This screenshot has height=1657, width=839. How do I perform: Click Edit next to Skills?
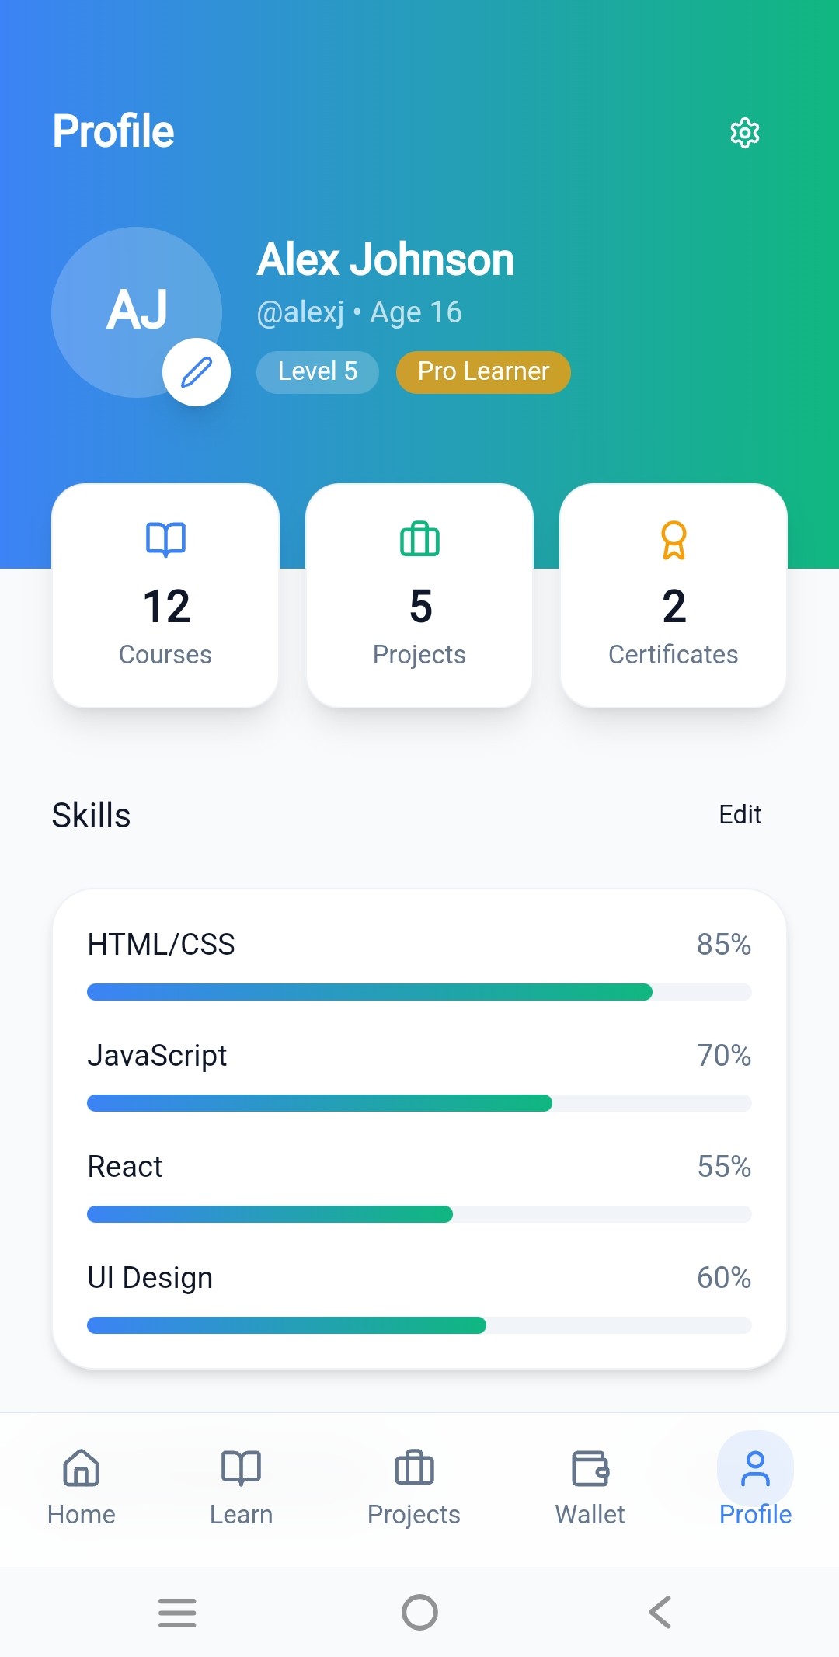[x=740, y=815]
